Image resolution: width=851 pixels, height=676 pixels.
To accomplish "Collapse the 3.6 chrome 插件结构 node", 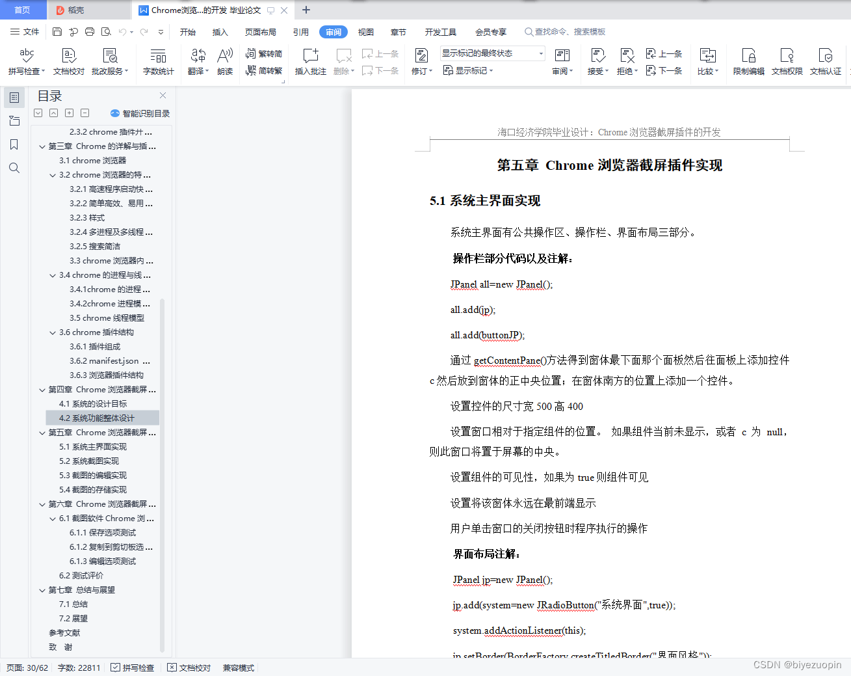I will 53,332.
